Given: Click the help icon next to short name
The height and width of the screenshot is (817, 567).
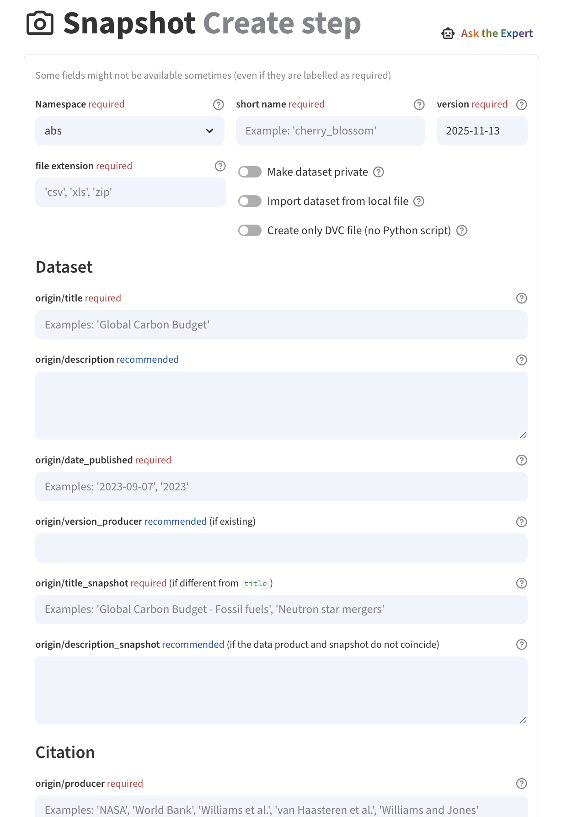Looking at the screenshot, I should [419, 105].
